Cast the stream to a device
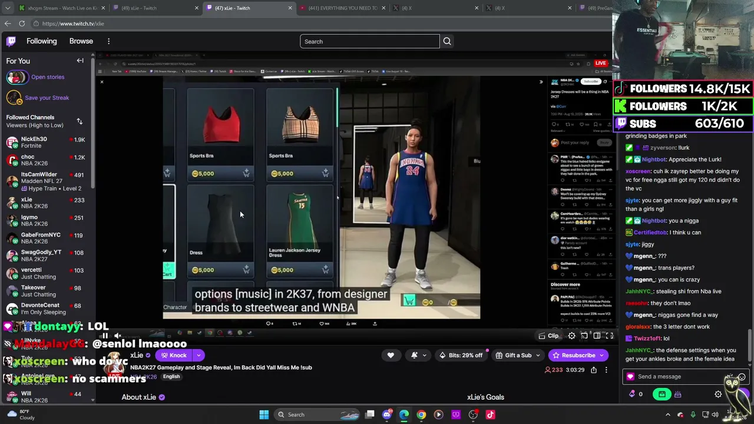The height and width of the screenshot is (424, 754). [584, 336]
